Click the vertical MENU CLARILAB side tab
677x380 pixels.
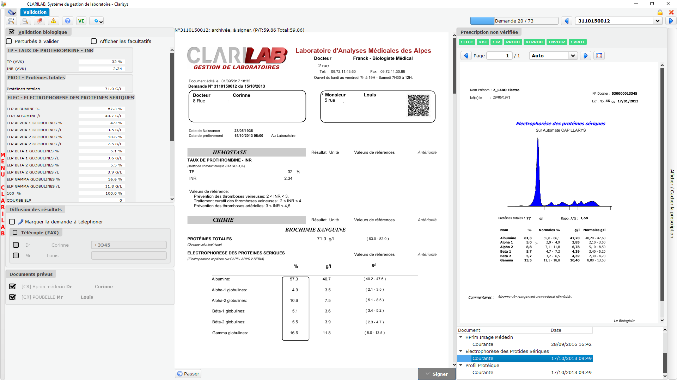3,194
